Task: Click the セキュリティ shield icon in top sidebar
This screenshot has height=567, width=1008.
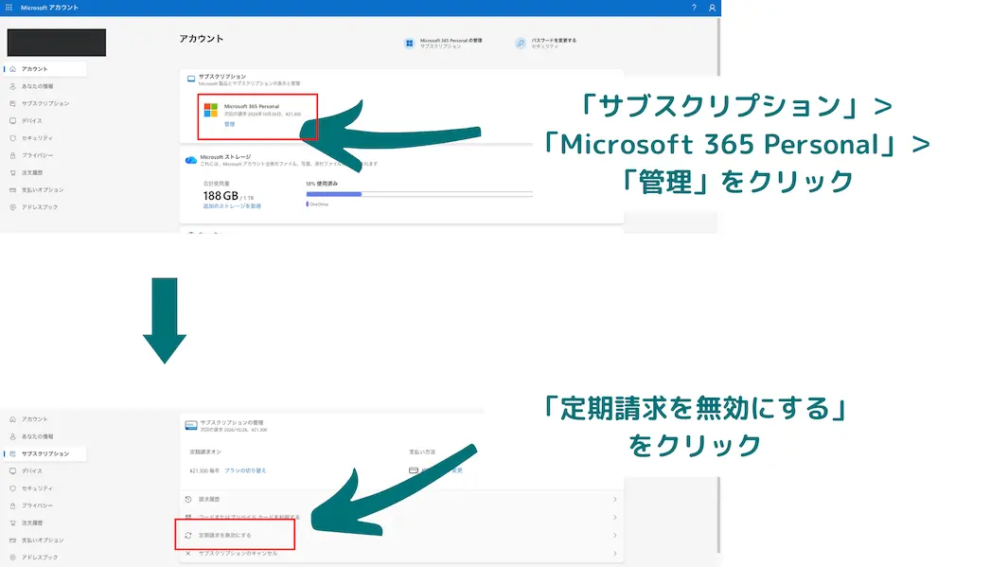Action: coord(13,138)
